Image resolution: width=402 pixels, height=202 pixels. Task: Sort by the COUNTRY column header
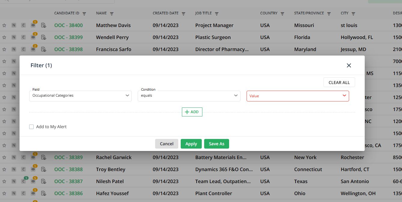pyautogui.click(x=269, y=13)
